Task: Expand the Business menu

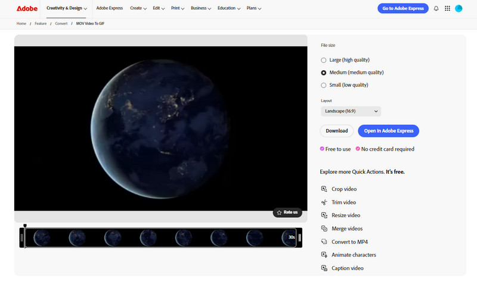Action: [201, 8]
